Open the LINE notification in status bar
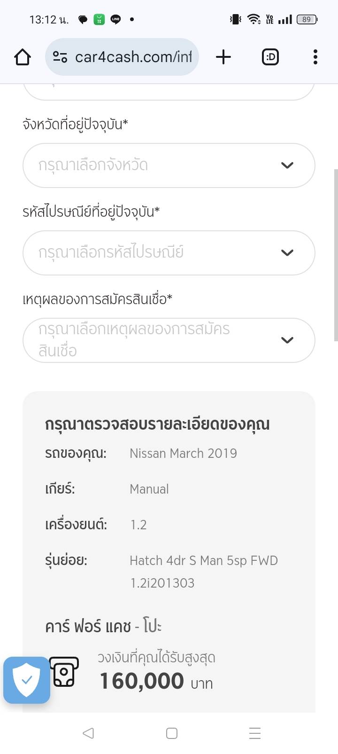Viewport: 338px width, 754px height. point(115,19)
